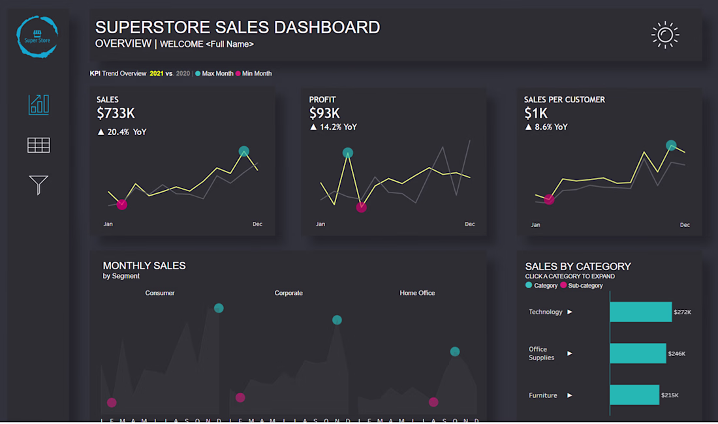Screen dimensions: 718x424
Task: Click the pink min month marker in Profit chart
Action: 362,207
